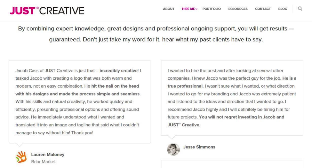312x168 pixels.
Task: Click the Jesse Simmons testimonial card
Action: 232,98
